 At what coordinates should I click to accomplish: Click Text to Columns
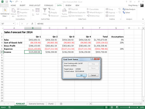point(64,13)
